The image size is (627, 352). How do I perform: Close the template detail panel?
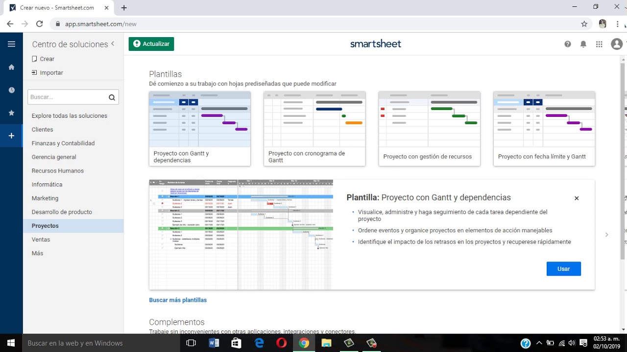click(x=577, y=198)
